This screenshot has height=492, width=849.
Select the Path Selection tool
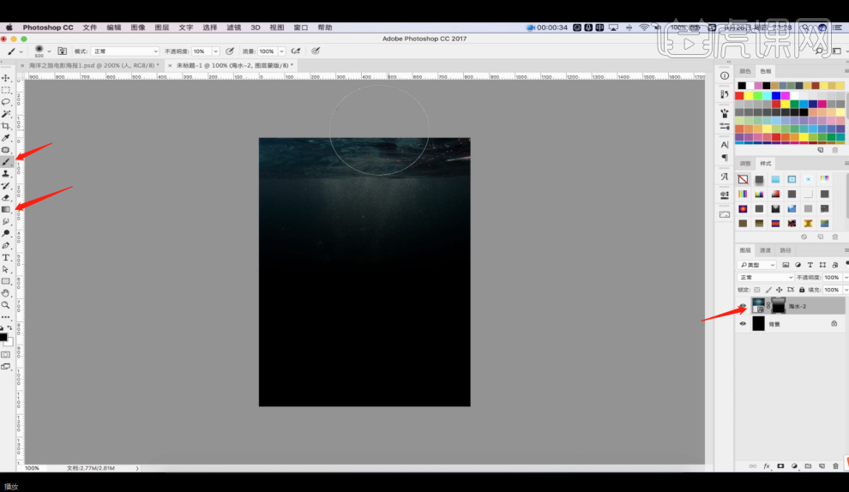[x=6, y=269]
